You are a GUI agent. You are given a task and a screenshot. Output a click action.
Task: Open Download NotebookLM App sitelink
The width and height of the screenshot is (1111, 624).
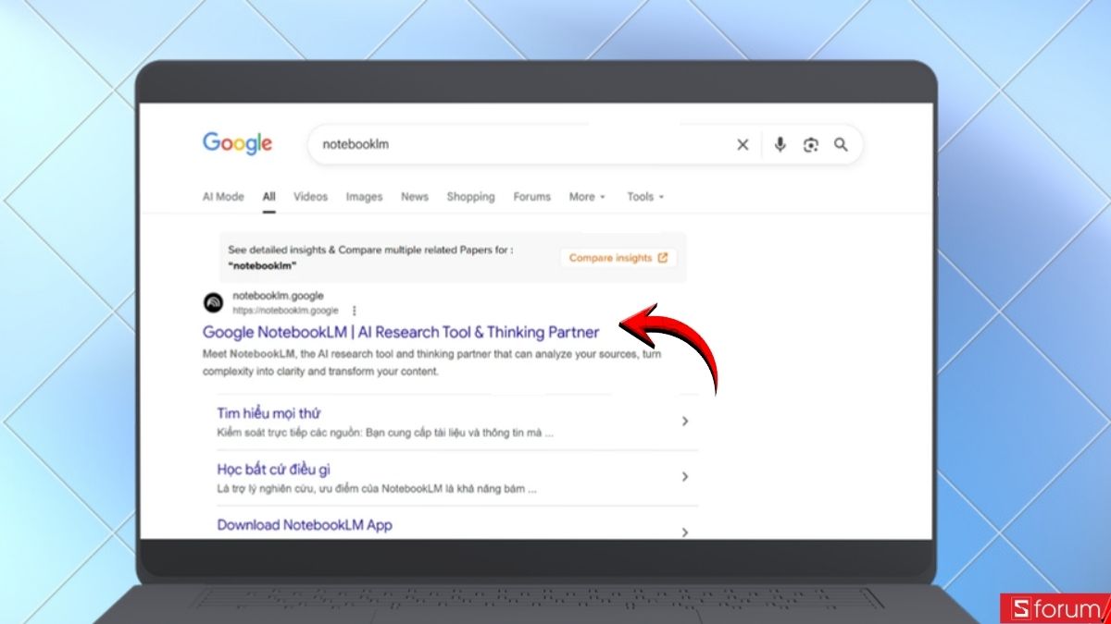tap(305, 525)
